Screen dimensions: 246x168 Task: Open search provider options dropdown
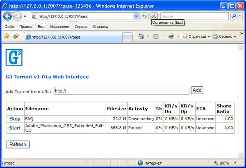(240, 16)
